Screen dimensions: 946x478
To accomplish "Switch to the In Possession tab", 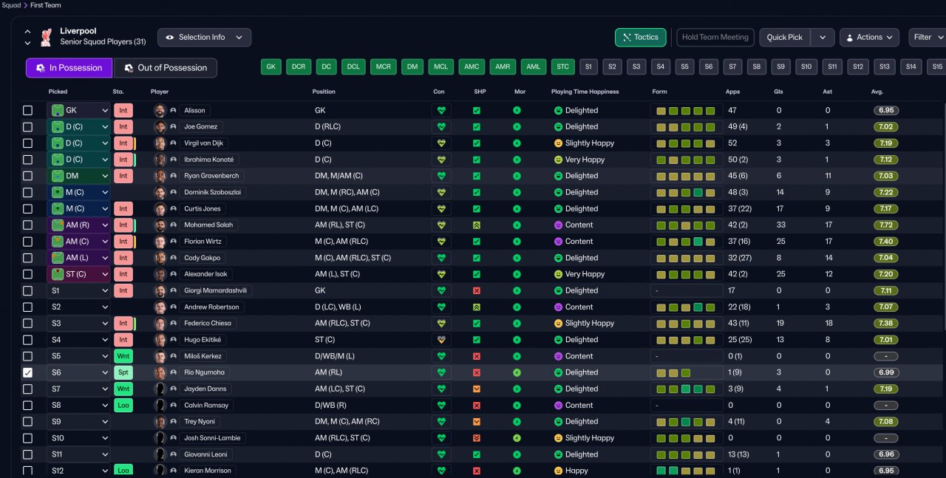I will (69, 68).
